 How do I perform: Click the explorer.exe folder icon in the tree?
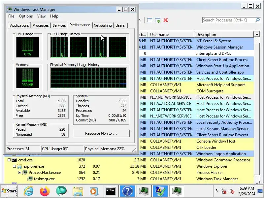pyautogui.click(x=19, y=166)
